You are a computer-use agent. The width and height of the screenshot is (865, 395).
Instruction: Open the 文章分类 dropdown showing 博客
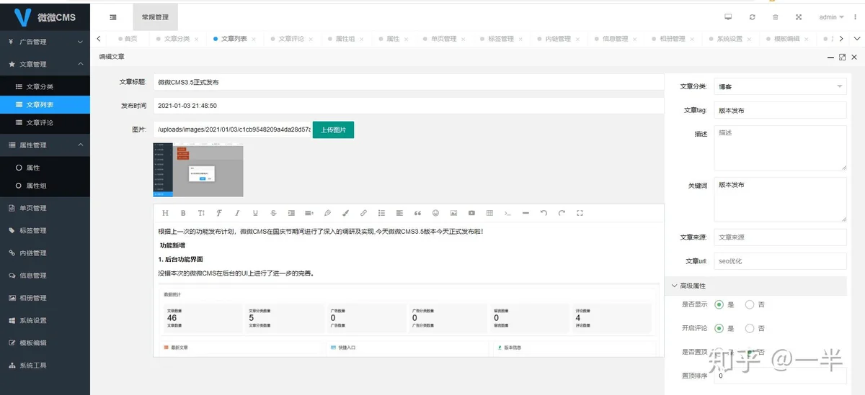coord(780,86)
